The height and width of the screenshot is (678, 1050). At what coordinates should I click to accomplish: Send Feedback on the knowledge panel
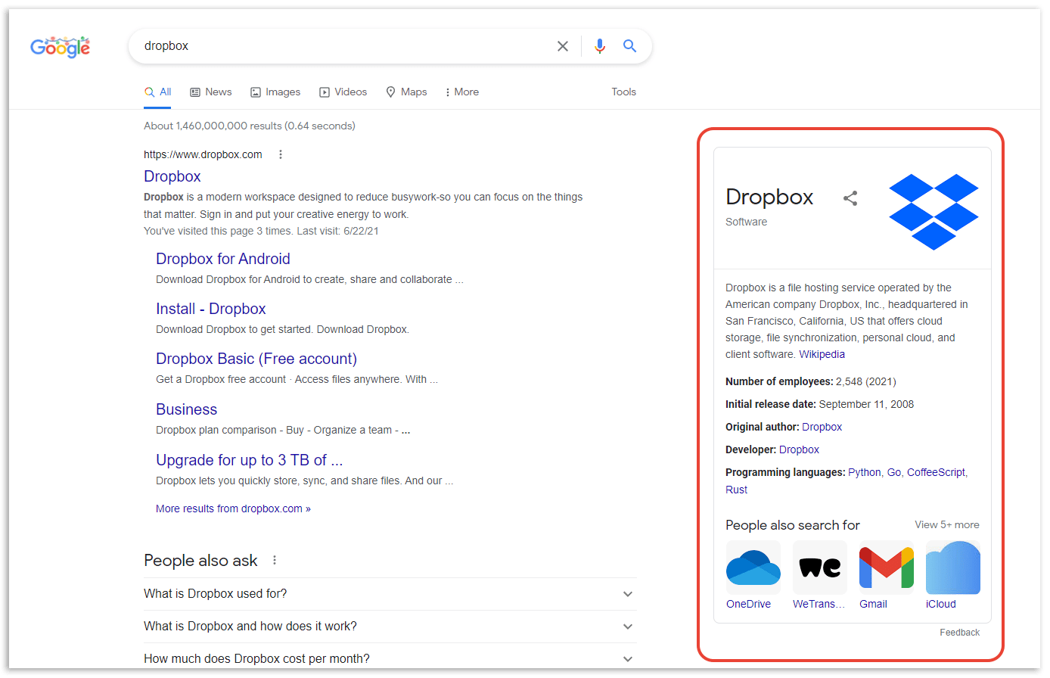click(x=960, y=633)
